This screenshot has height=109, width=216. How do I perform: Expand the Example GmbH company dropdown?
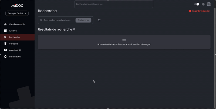point(17,13)
